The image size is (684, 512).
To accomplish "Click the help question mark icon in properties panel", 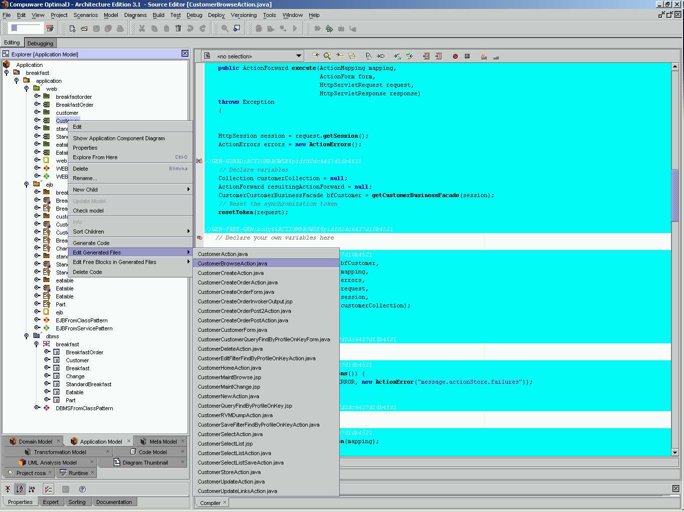I will (x=82, y=489).
